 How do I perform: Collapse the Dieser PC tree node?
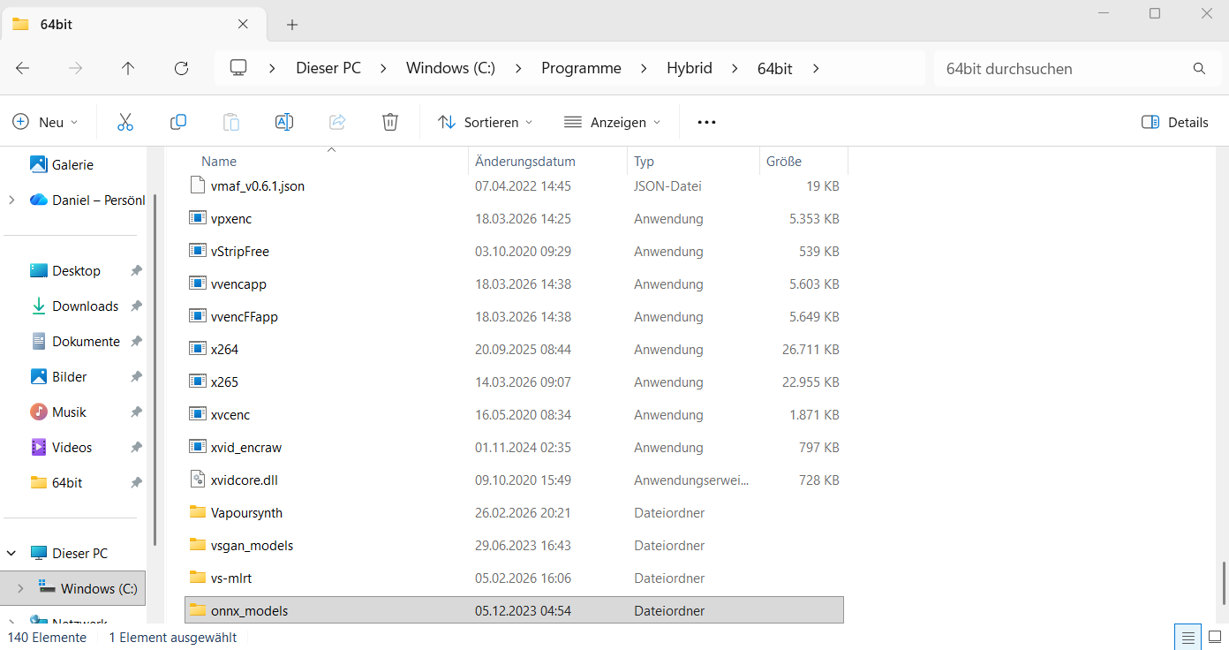pos(11,553)
